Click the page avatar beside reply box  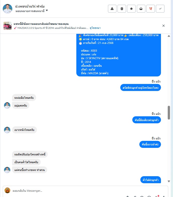point(7,190)
